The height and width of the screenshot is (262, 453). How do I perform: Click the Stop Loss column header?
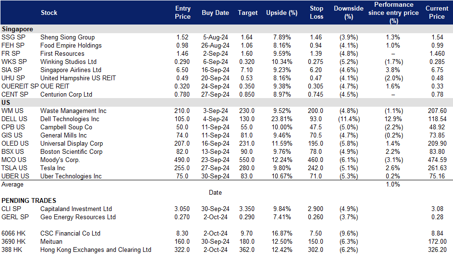[x=317, y=12]
